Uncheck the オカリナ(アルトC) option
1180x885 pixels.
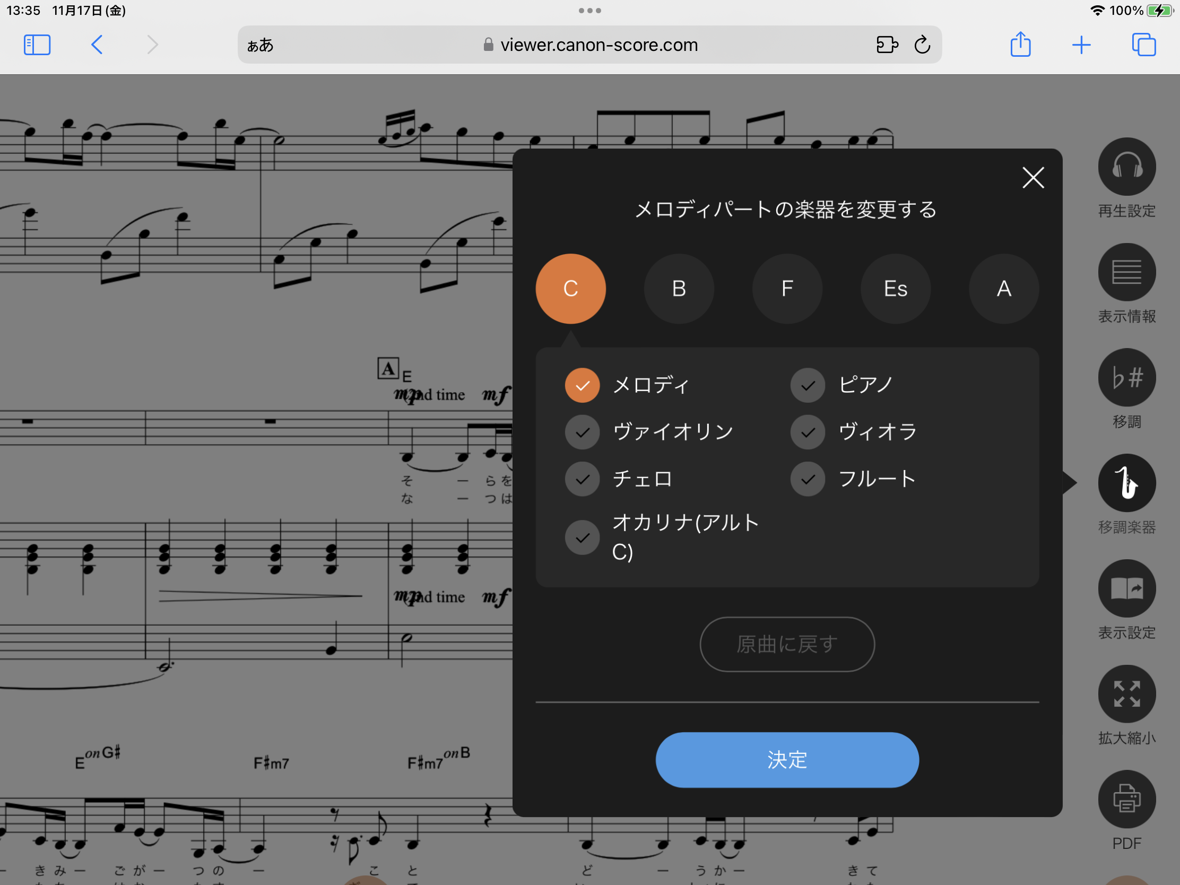582,537
